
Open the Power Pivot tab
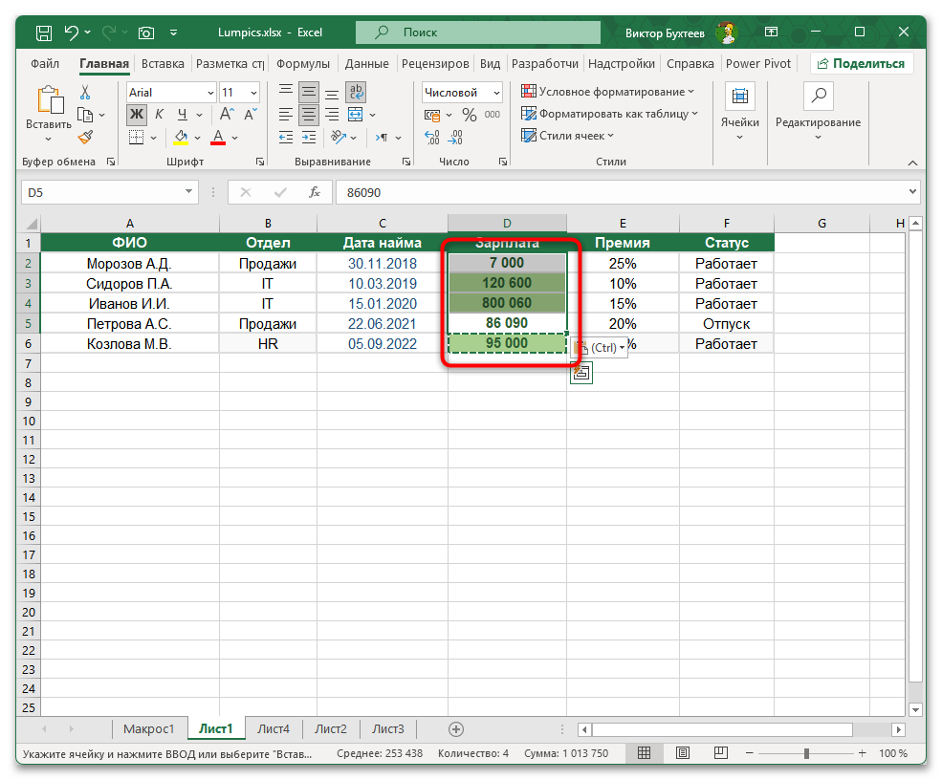pyautogui.click(x=758, y=64)
